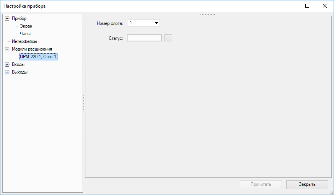
Task: Select Экран in the tree
Action: point(26,26)
